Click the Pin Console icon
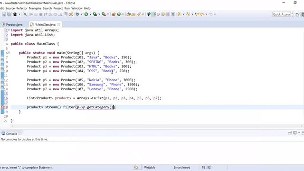 click(290, 133)
